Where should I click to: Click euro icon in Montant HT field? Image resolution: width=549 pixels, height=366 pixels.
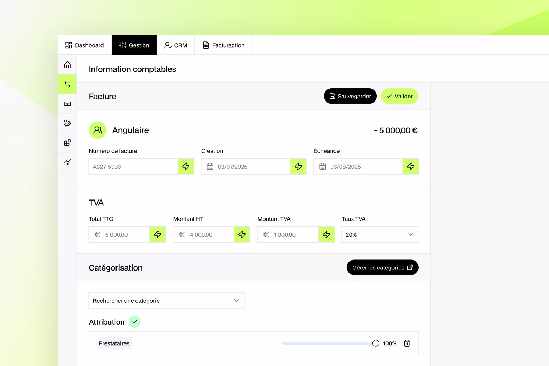182,234
